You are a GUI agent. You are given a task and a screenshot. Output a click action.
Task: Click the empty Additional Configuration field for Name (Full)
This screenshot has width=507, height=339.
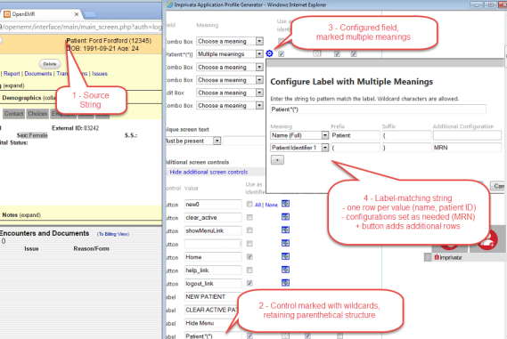coord(467,135)
